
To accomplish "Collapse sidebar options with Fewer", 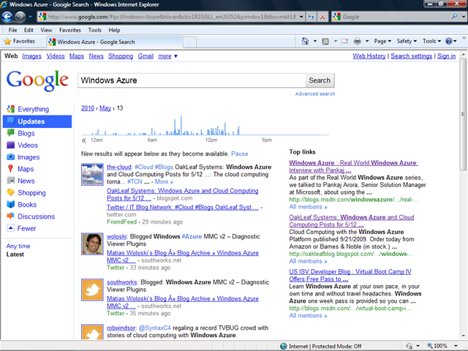I will pyautogui.click(x=26, y=228).
